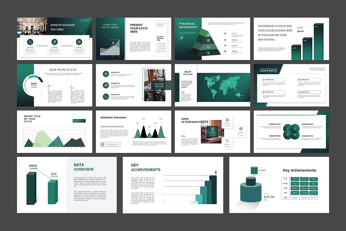Click the $81,671 Total cell
This screenshot has width=346, height=231.
(x=295, y=198)
